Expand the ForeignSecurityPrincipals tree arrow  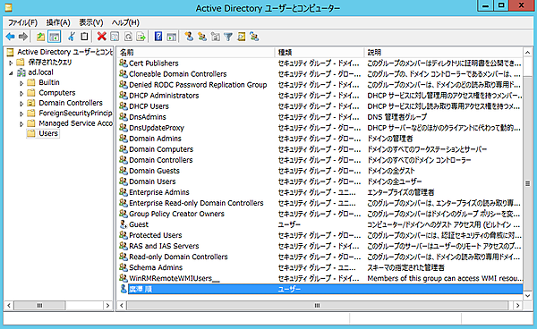21,114
